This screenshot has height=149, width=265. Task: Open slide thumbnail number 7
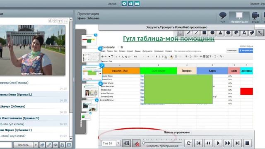click(x=92, y=73)
